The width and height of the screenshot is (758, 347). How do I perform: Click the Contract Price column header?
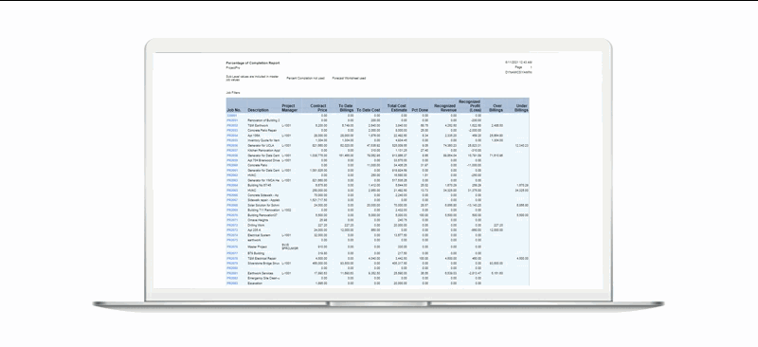[318, 107]
